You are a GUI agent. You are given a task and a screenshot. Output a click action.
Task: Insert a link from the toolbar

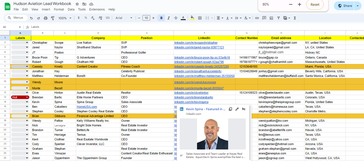(257, 18)
